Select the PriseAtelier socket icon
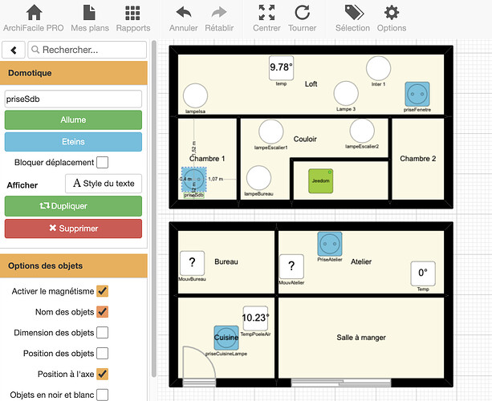492x401 pixels. point(329,242)
